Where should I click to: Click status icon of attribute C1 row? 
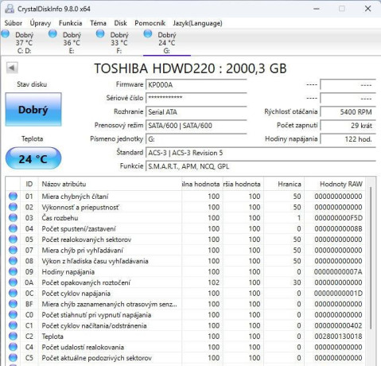click(x=13, y=325)
